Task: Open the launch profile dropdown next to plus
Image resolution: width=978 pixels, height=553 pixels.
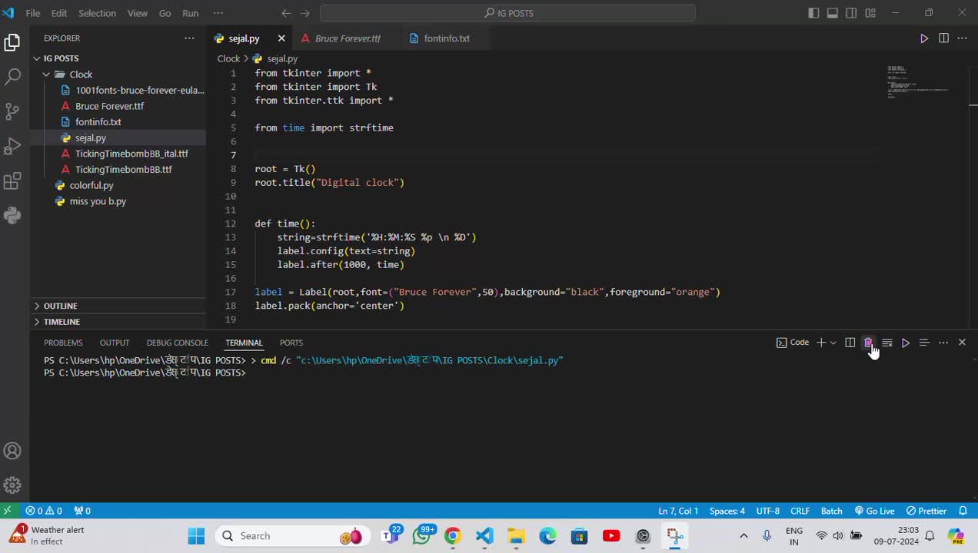Action: 833,343
